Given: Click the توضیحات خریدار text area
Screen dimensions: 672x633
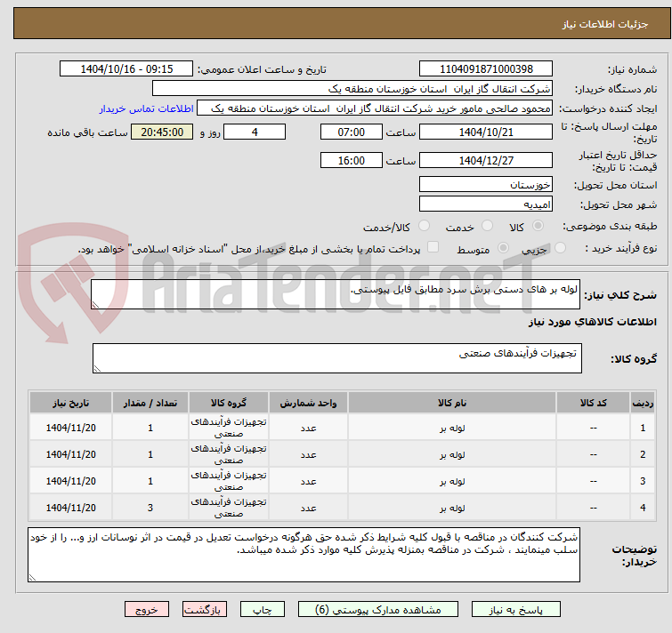Looking at the screenshot, I should (304, 555).
